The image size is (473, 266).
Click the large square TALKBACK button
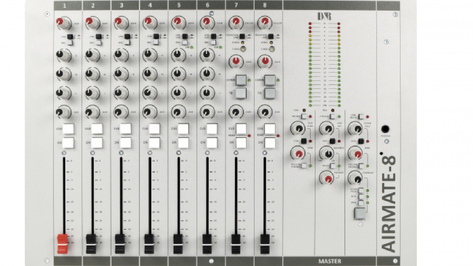tap(359, 213)
